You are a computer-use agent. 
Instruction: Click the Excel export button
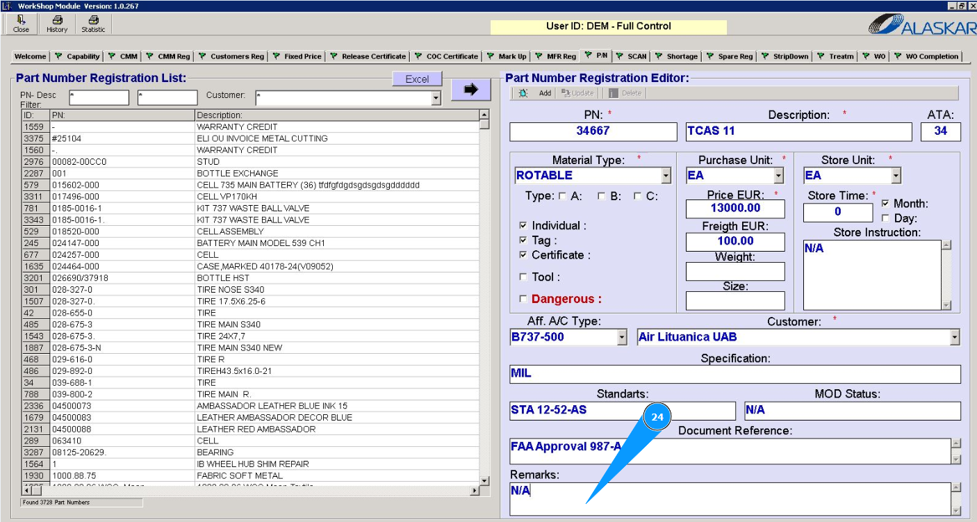pos(417,79)
